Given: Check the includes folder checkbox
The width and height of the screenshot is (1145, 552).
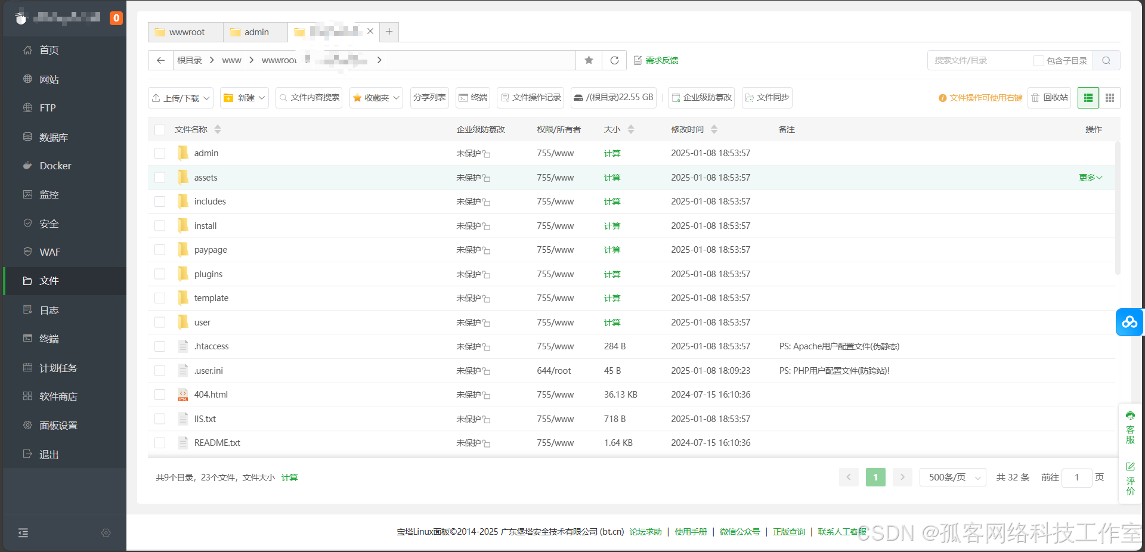Looking at the screenshot, I should (160, 201).
